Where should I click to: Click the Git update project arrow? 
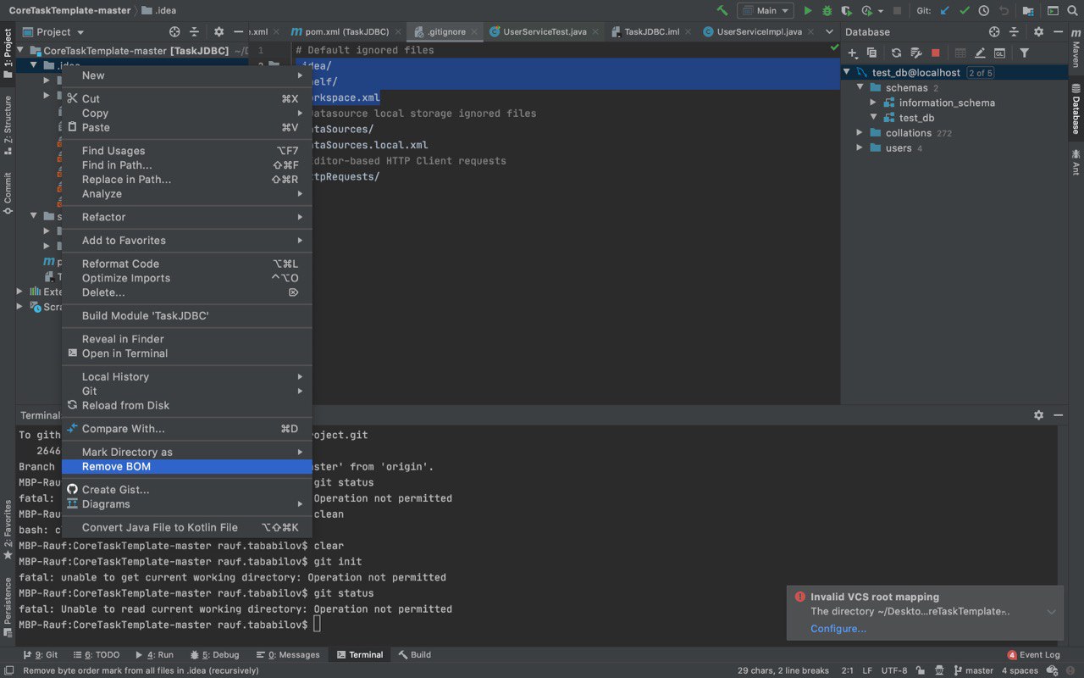(944, 11)
